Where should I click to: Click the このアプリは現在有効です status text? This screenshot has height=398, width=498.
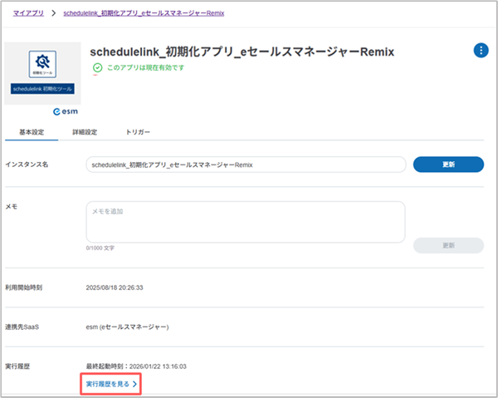(144, 67)
